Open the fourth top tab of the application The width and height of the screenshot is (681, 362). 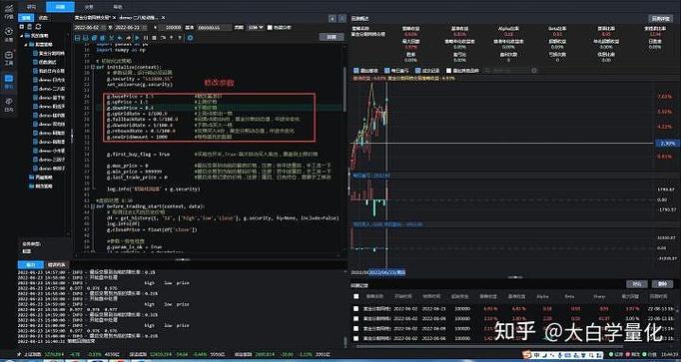point(117,7)
